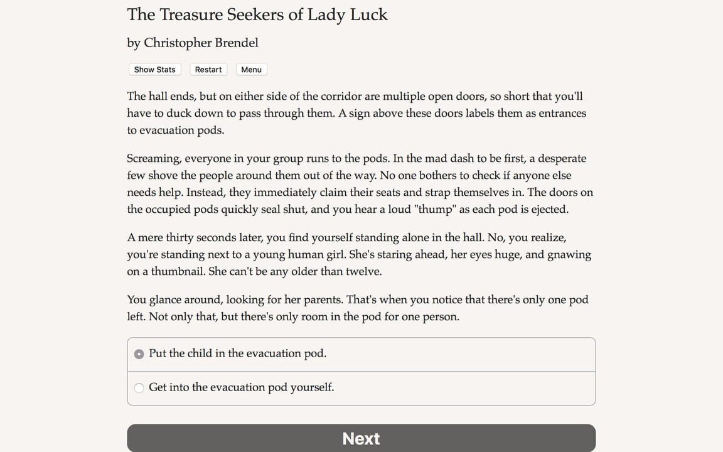Screen dimensions: 723x452
Task: Click the selected first choice option row
Action: 361,353
